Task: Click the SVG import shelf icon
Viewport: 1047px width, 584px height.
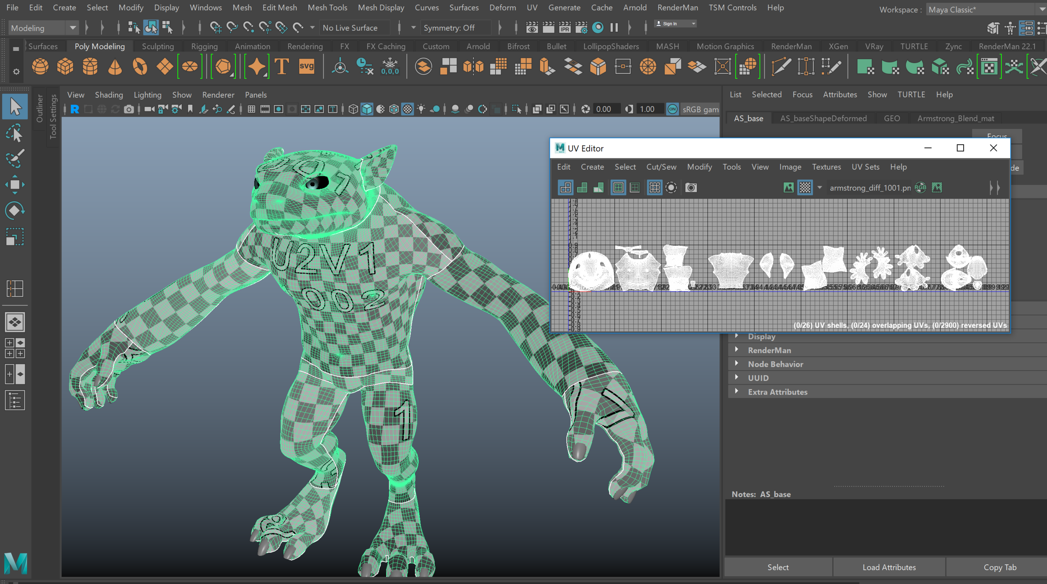Action: pyautogui.click(x=307, y=67)
